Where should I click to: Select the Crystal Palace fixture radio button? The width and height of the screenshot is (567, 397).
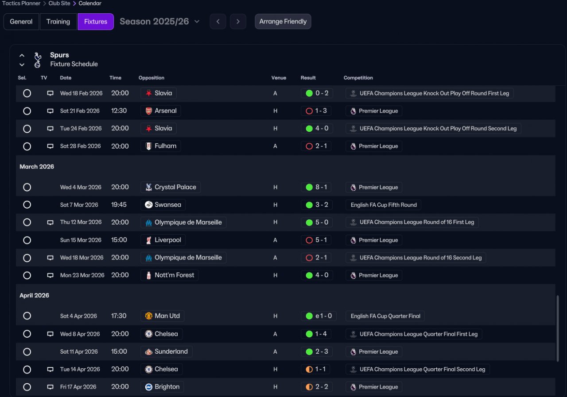(x=27, y=187)
